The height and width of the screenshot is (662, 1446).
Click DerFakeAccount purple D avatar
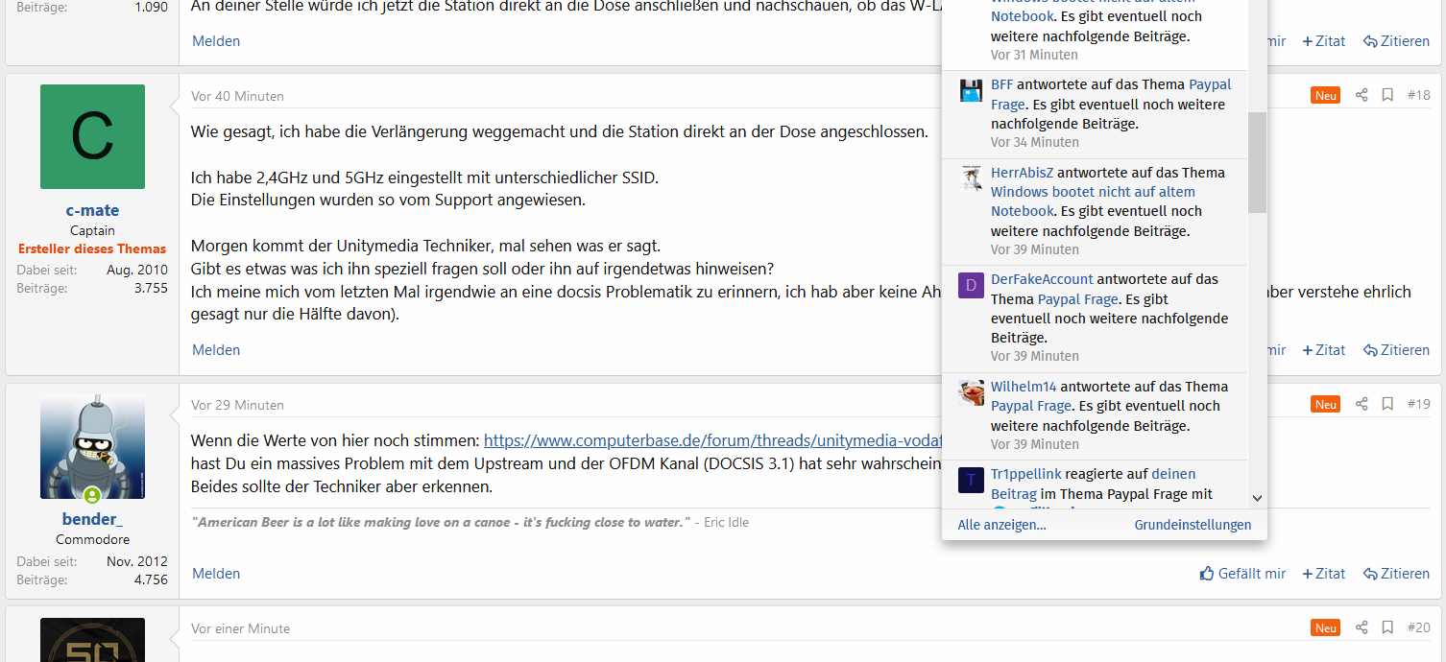click(x=971, y=285)
